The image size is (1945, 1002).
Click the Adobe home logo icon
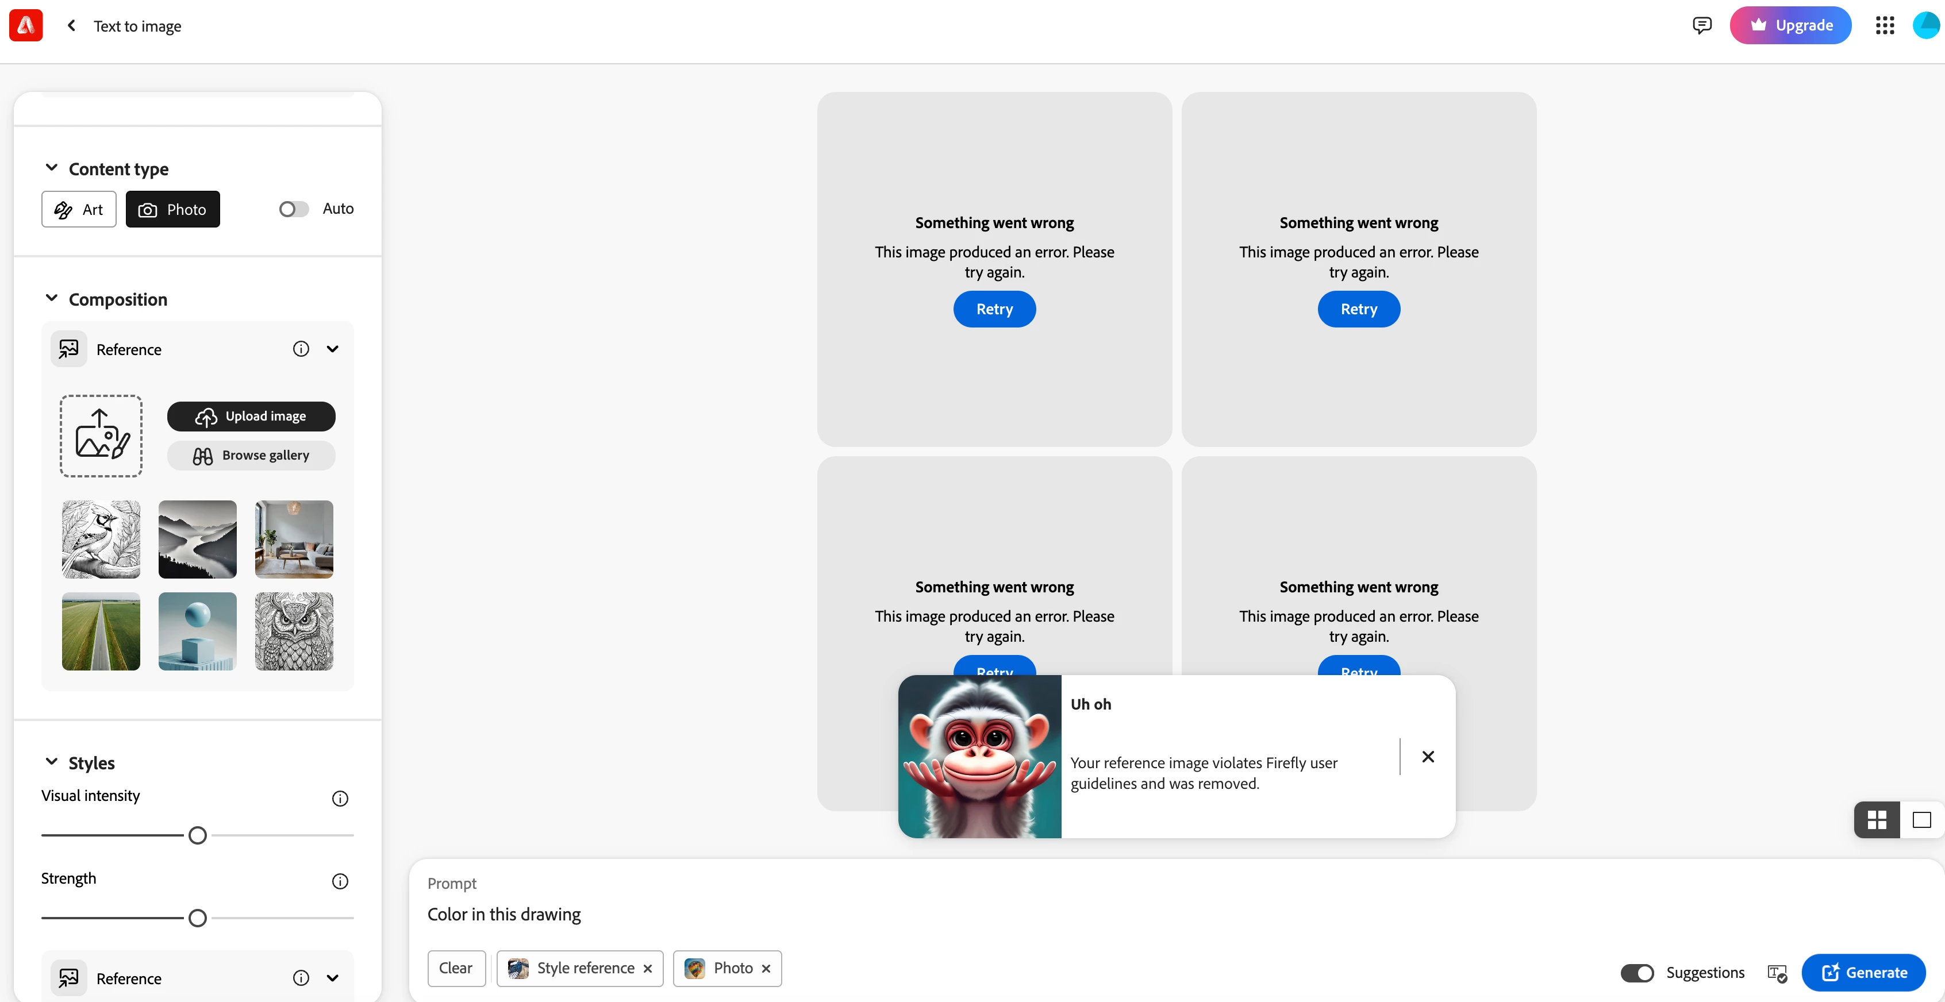coord(26,26)
